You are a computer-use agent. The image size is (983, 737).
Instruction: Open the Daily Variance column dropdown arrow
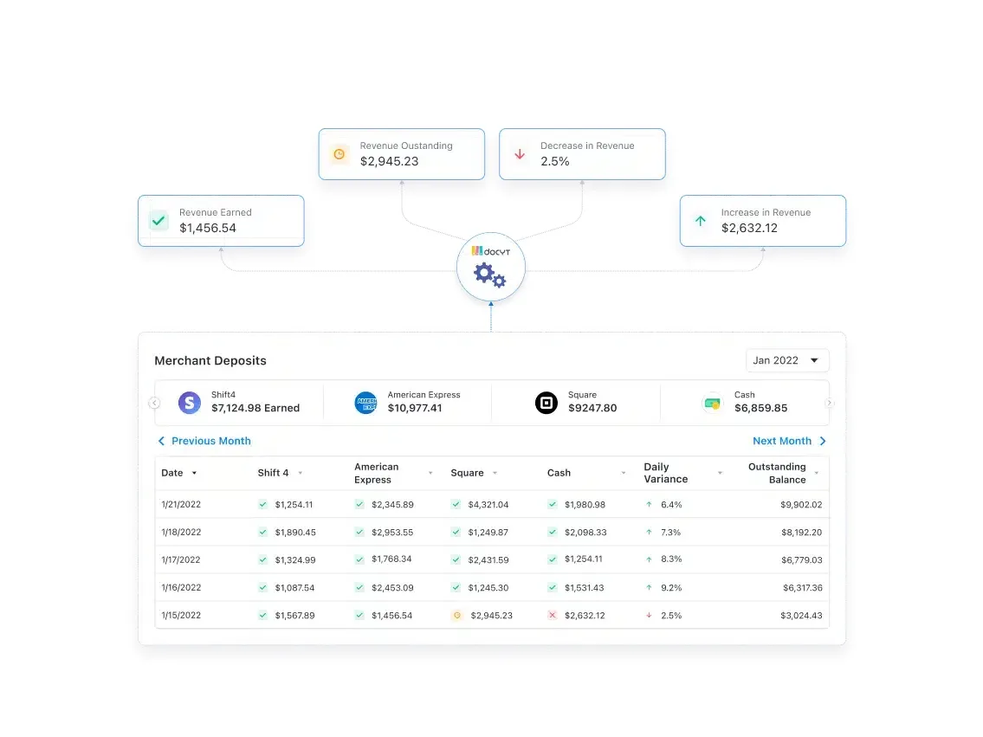pyautogui.click(x=721, y=473)
